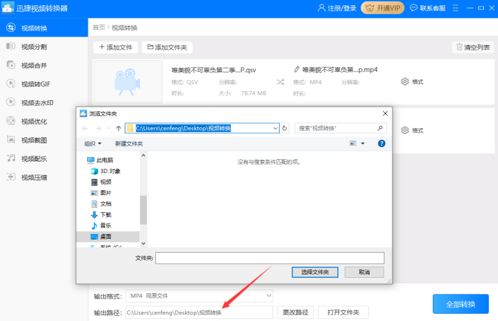Image resolution: width=498 pixels, height=321 pixels.
Task: Open 联系客服 chat support
Action: 428,8
